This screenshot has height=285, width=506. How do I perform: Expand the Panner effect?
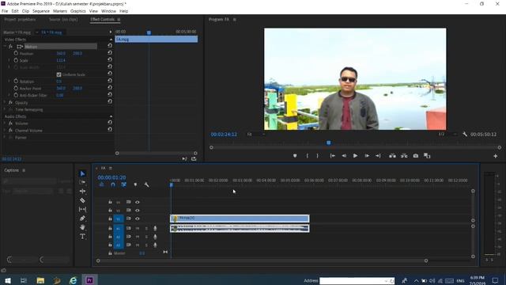(5, 137)
